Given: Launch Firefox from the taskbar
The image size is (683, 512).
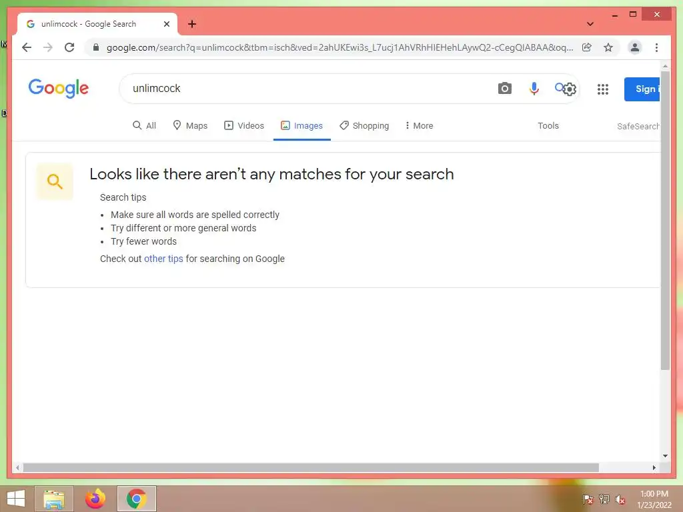Looking at the screenshot, I should (x=95, y=499).
